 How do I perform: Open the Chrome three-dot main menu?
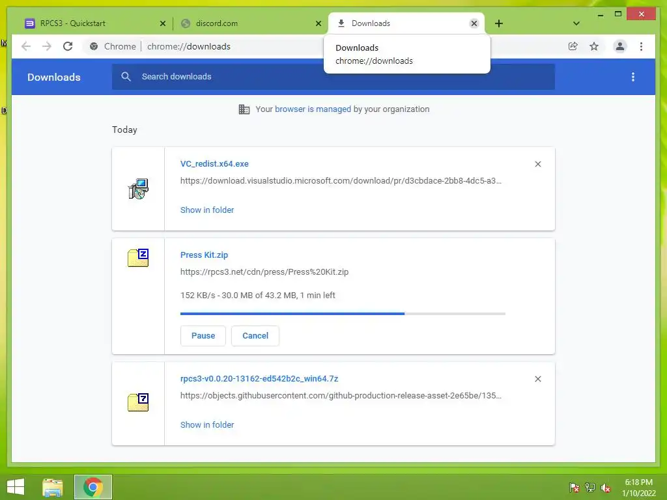coord(641,46)
